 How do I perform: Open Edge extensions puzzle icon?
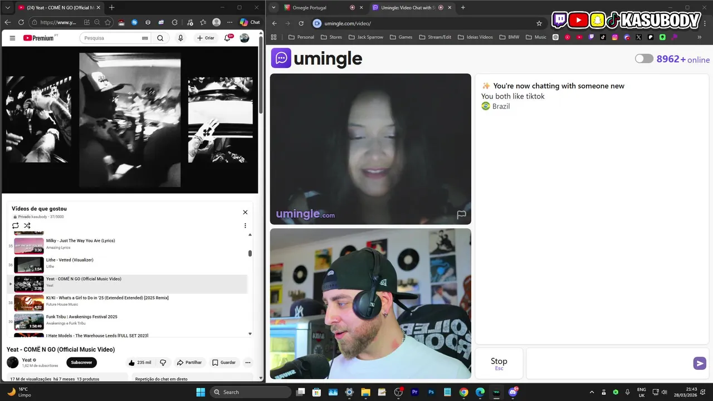click(175, 22)
